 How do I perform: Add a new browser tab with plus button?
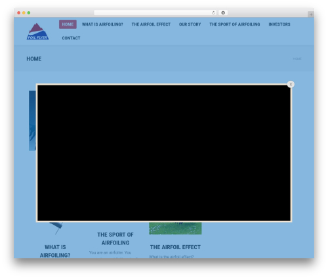tap(311, 14)
